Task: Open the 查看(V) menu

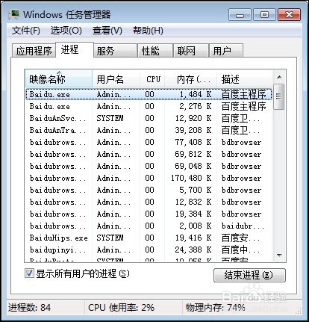Action: (x=107, y=31)
